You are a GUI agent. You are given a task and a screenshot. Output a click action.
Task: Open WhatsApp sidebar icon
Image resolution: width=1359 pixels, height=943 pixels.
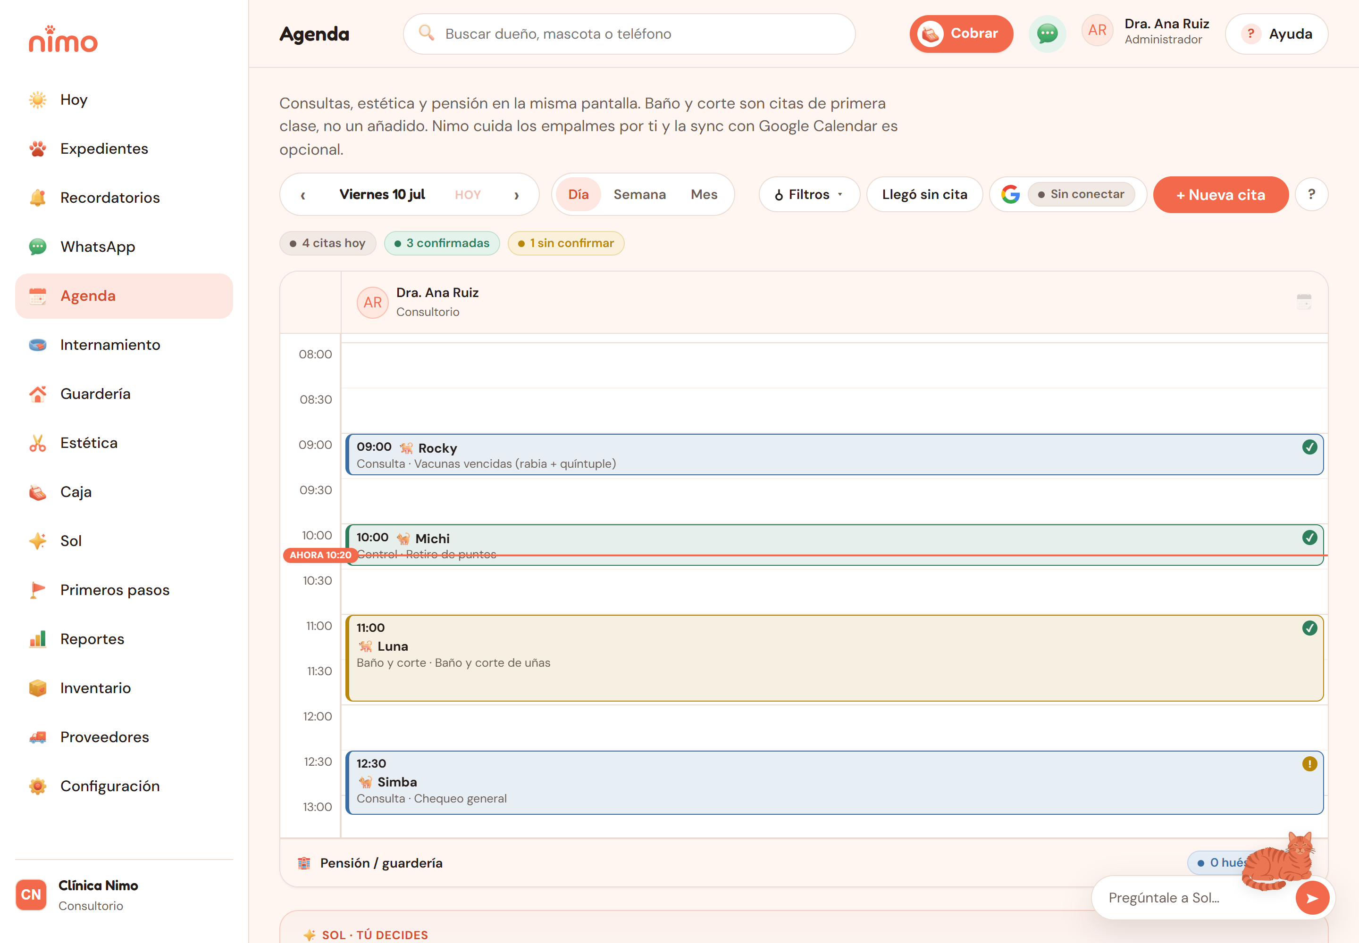[38, 247]
